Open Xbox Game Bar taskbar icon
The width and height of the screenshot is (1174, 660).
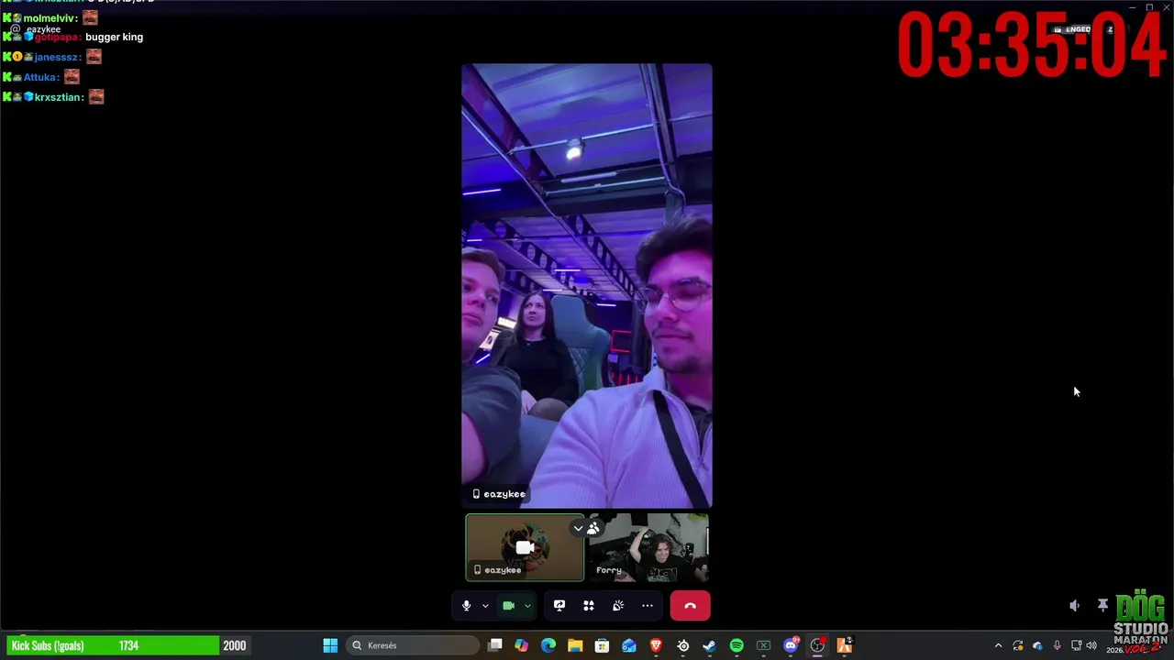point(763,645)
